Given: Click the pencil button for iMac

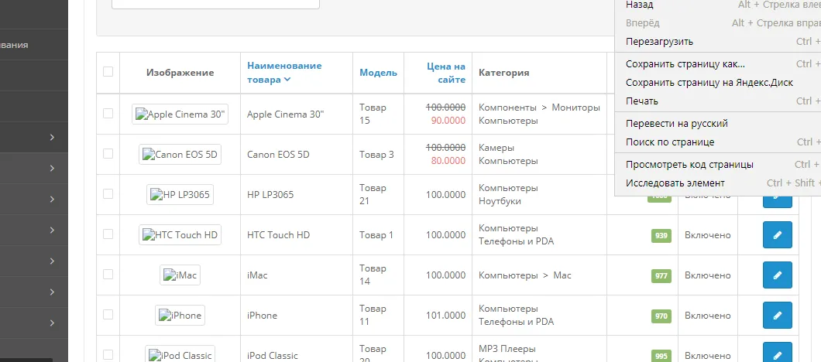Looking at the screenshot, I should (x=777, y=275).
